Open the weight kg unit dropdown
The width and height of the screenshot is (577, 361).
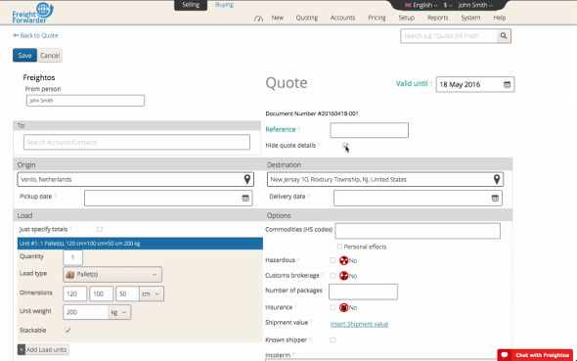pyautogui.click(x=119, y=312)
